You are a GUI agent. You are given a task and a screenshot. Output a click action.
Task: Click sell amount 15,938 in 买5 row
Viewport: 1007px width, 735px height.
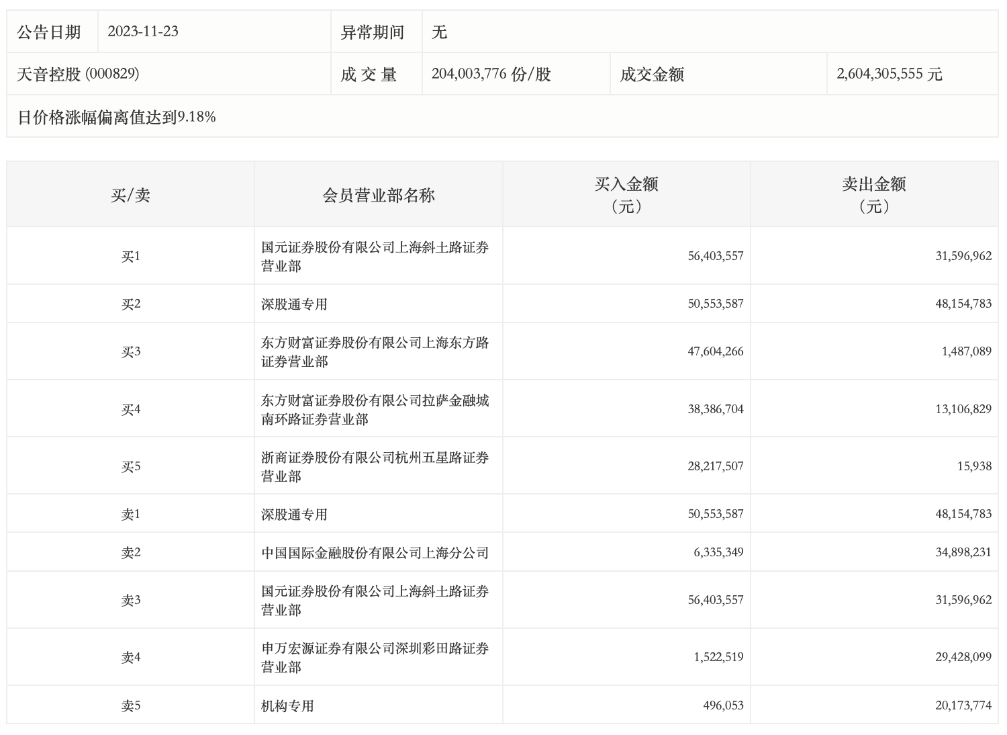973,466
